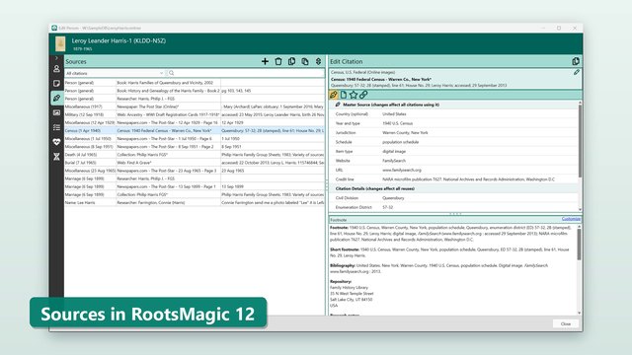Viewport: 632px width, 355px height.
Task: Open the Notes icon in left sidebar
Action: click(x=57, y=83)
